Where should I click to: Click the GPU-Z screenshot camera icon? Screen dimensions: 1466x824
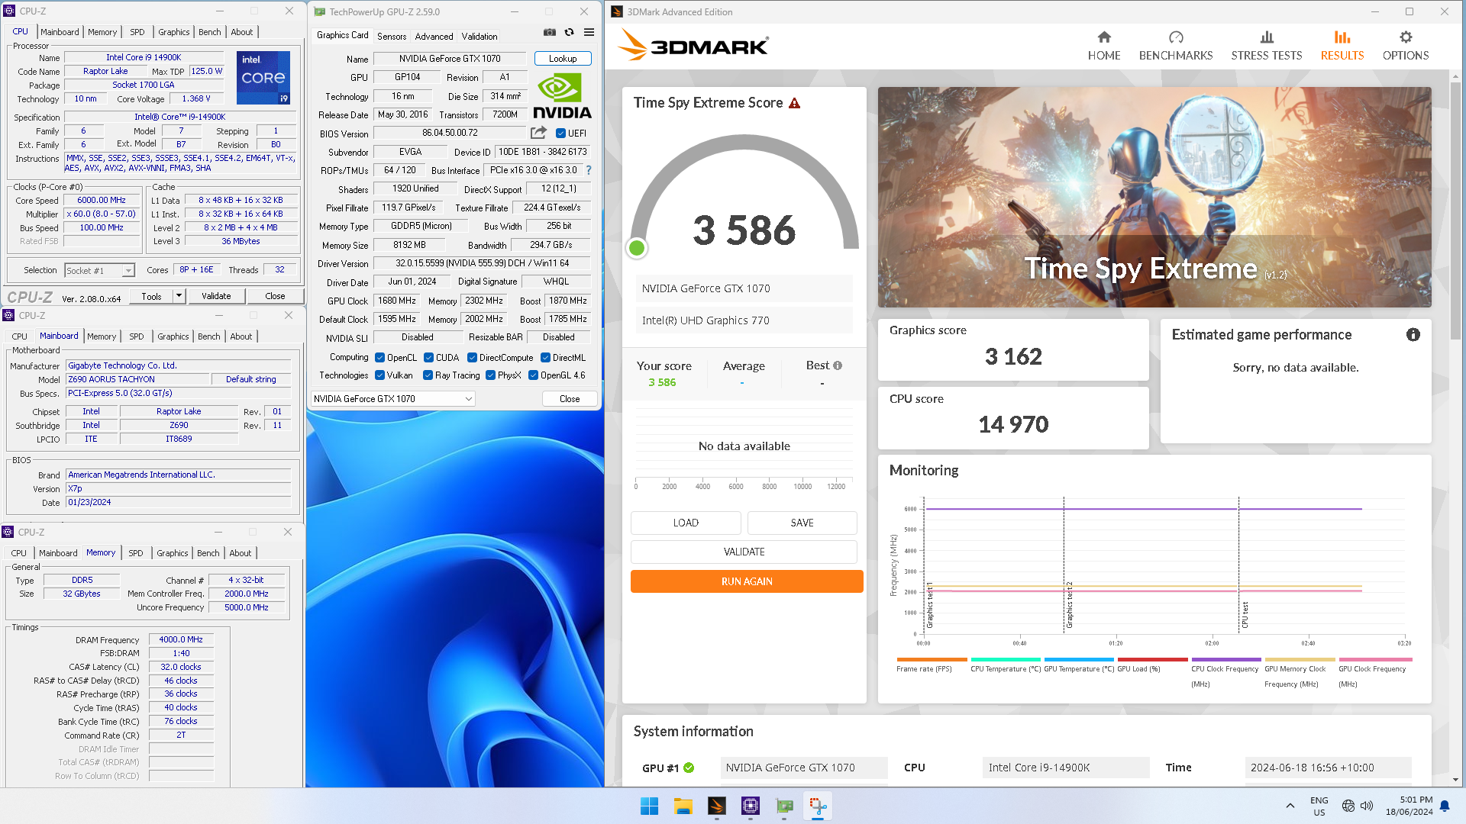550,32
